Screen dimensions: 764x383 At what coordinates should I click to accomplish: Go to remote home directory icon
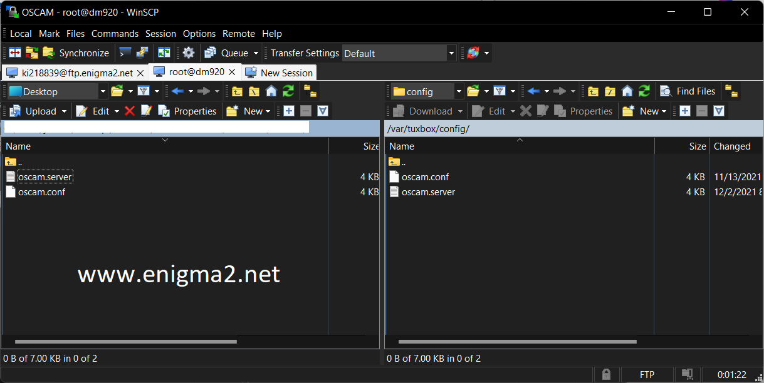tap(627, 91)
